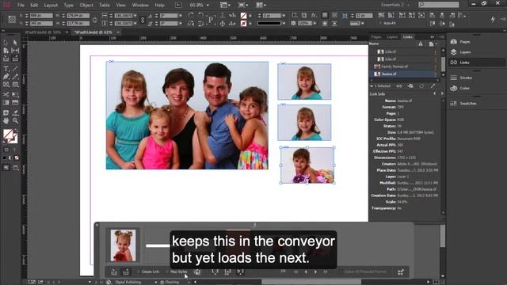Select the Eyedropper tool

point(15,112)
